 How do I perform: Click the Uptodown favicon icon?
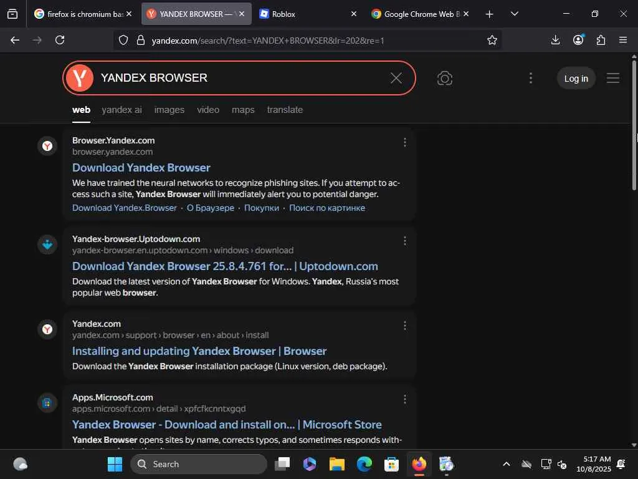[x=47, y=244]
